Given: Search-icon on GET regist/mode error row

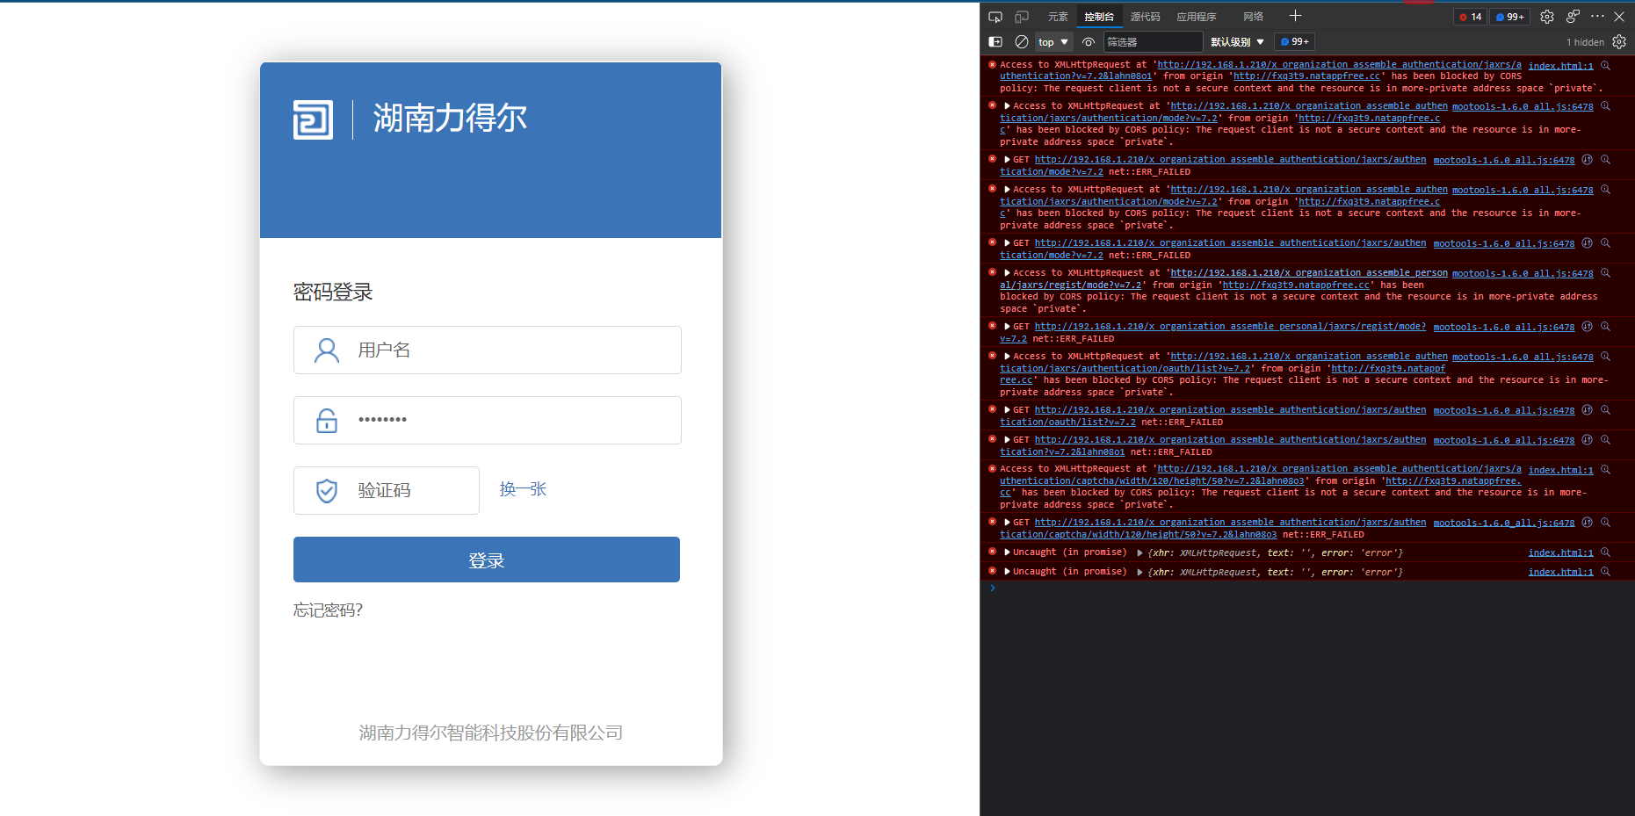Looking at the screenshot, I should (1605, 327).
